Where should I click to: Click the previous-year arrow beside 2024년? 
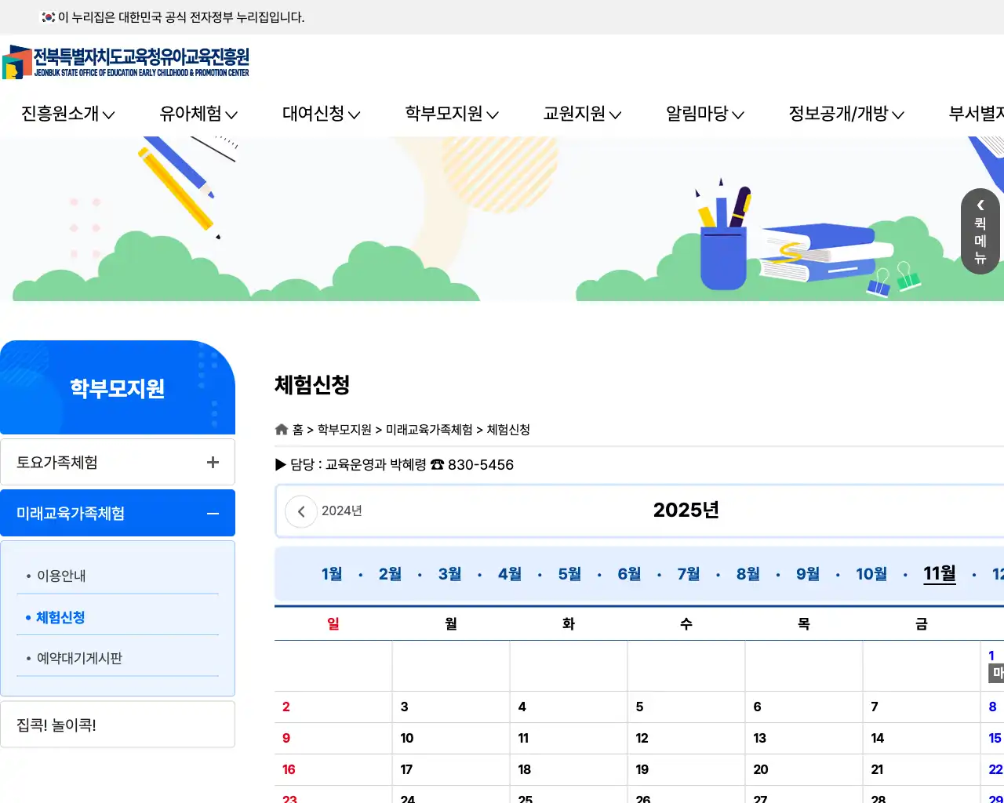[300, 511]
